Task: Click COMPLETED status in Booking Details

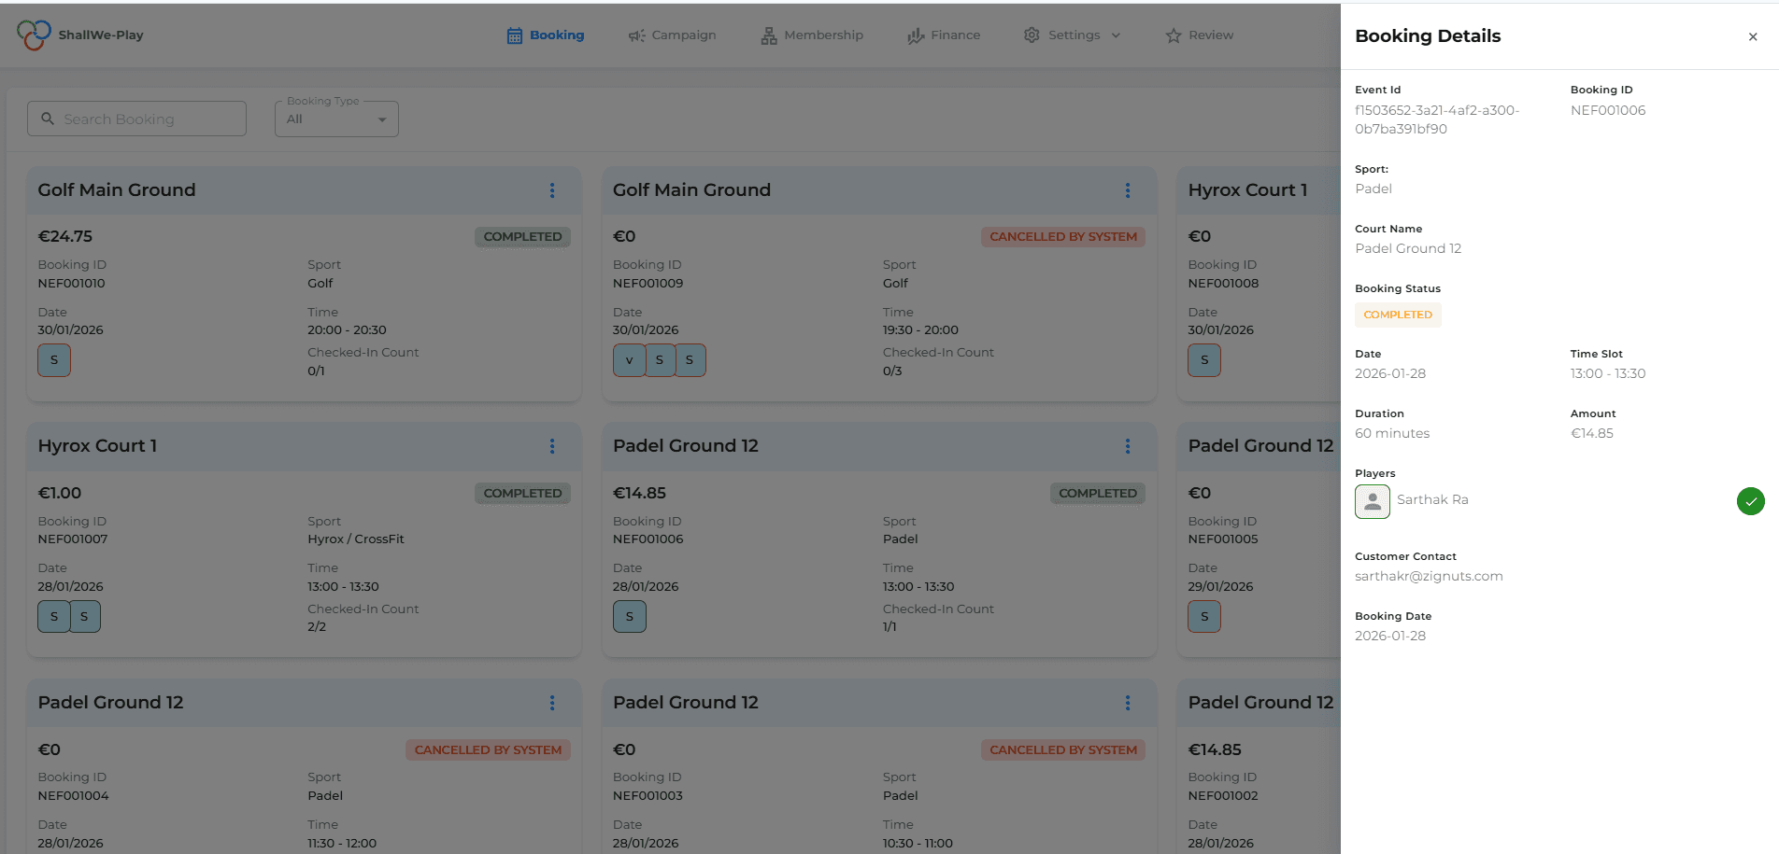Action: click(1398, 315)
